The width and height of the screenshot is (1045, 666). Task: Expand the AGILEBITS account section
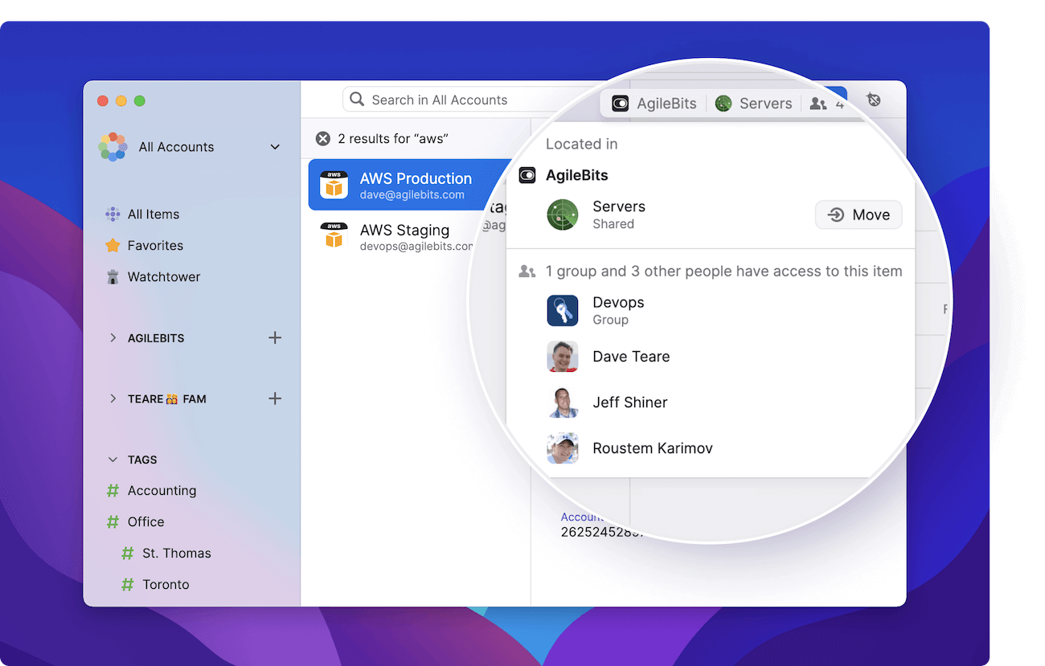(x=113, y=338)
